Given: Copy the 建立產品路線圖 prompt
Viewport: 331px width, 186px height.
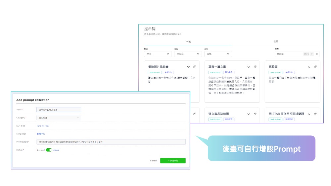Looking at the screenshot, I should point(255,114).
